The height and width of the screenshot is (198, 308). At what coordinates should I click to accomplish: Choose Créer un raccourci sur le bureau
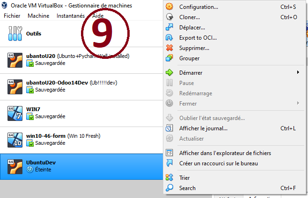(218, 163)
